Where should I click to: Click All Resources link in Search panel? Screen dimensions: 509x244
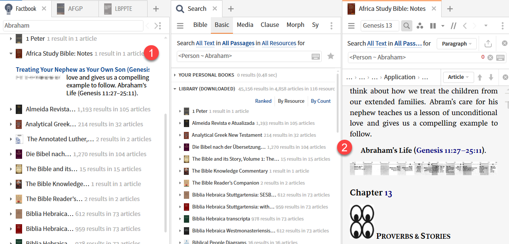(279, 43)
